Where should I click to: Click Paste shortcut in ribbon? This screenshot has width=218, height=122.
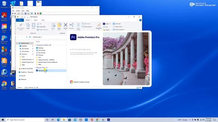42,29
